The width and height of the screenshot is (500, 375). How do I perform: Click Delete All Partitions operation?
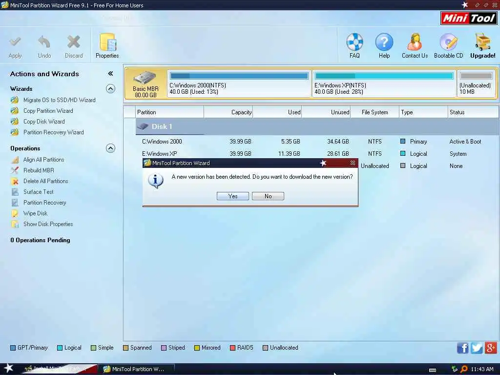[45, 181]
